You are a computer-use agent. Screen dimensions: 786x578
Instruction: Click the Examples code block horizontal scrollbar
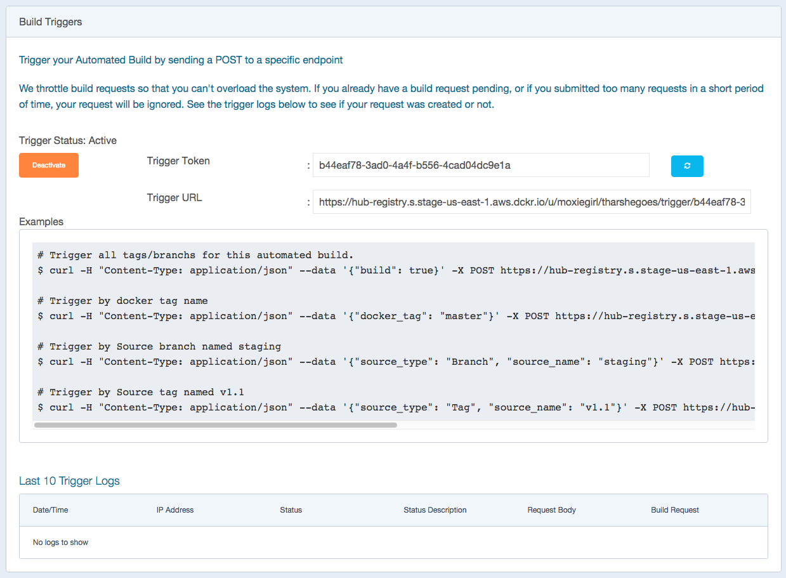pyautogui.click(x=216, y=425)
